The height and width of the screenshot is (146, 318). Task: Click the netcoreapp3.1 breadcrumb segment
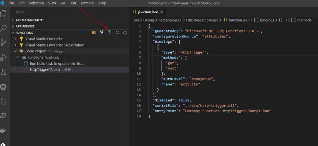pyautogui.click(x=170, y=20)
